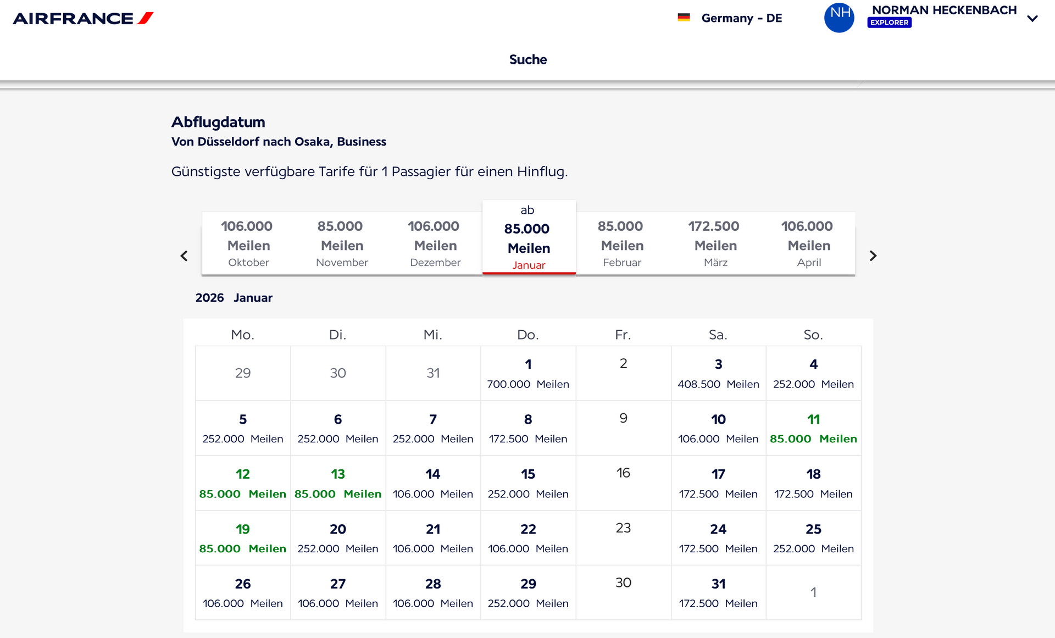1055x638 pixels.
Task: Switch to the November month tab
Action: [x=342, y=243]
